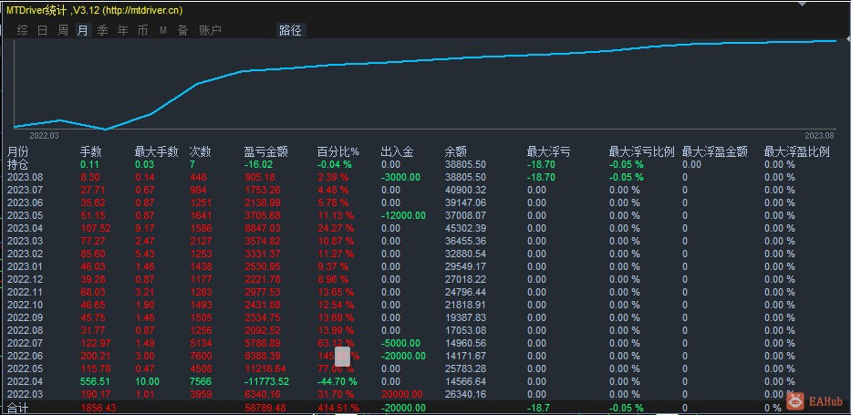Viewport: 851px width, 415px height.
Task: Click the 盈亏金额 column header
Action: 266,152
